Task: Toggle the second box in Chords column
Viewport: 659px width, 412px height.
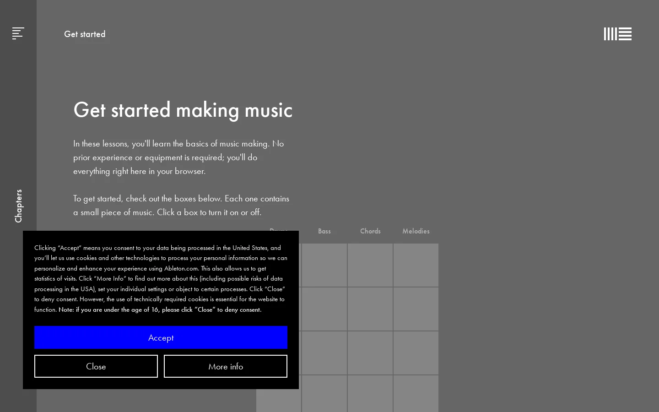Action: (370, 309)
